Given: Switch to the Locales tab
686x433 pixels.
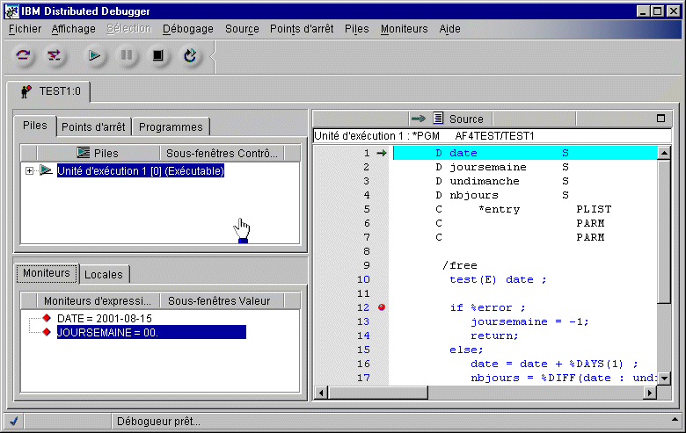Looking at the screenshot, I should tap(104, 274).
